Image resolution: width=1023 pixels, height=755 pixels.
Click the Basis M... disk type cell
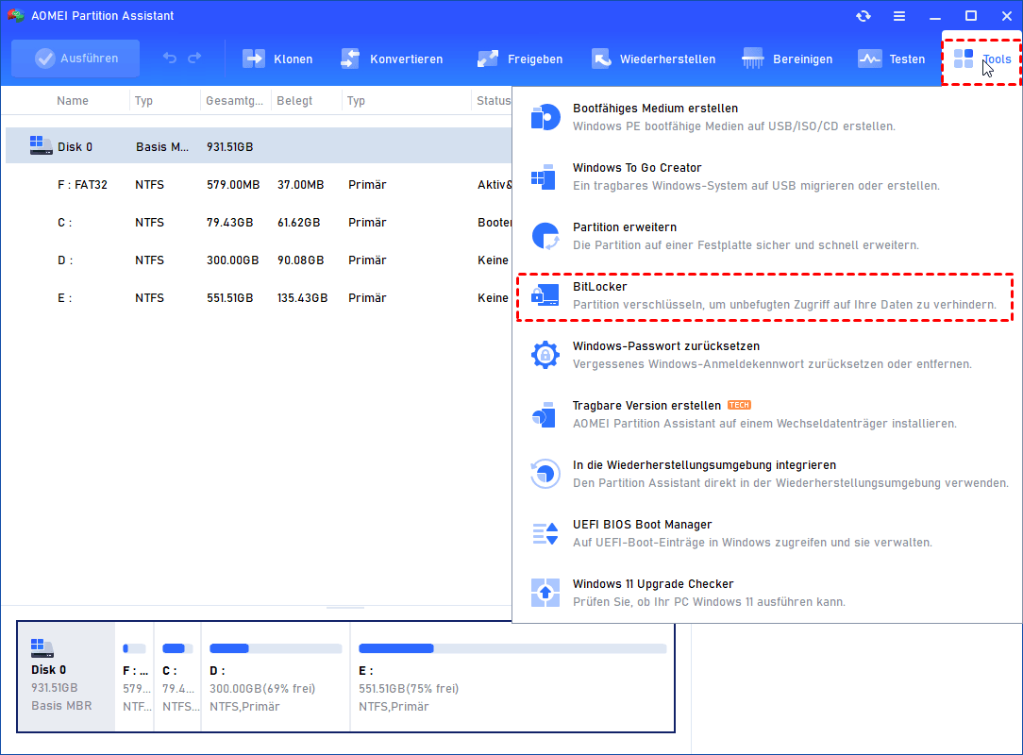pos(162,147)
